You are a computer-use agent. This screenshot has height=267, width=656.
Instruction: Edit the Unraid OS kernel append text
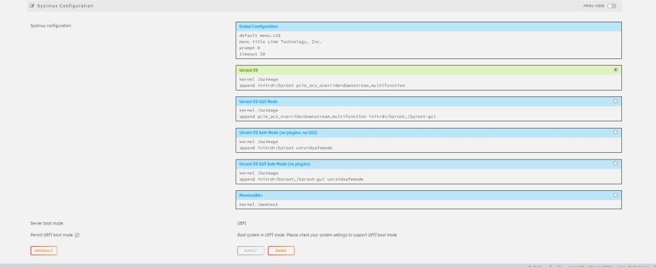coord(428,82)
